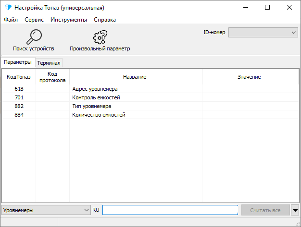Select the Параметры tab
The height and width of the screenshot is (227, 301).
18,62
